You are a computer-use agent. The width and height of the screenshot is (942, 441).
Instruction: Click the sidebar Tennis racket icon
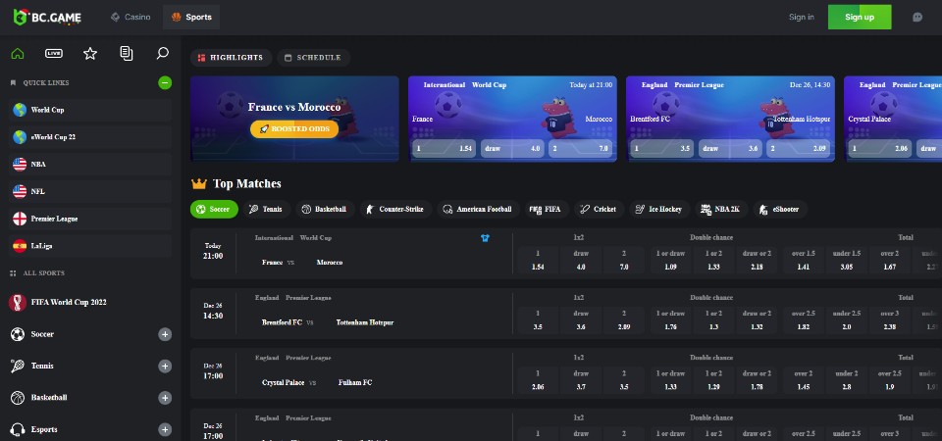[x=18, y=366]
